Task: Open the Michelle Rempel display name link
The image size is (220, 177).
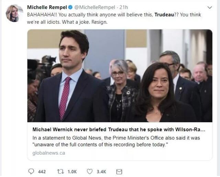Action: [x=46, y=7]
